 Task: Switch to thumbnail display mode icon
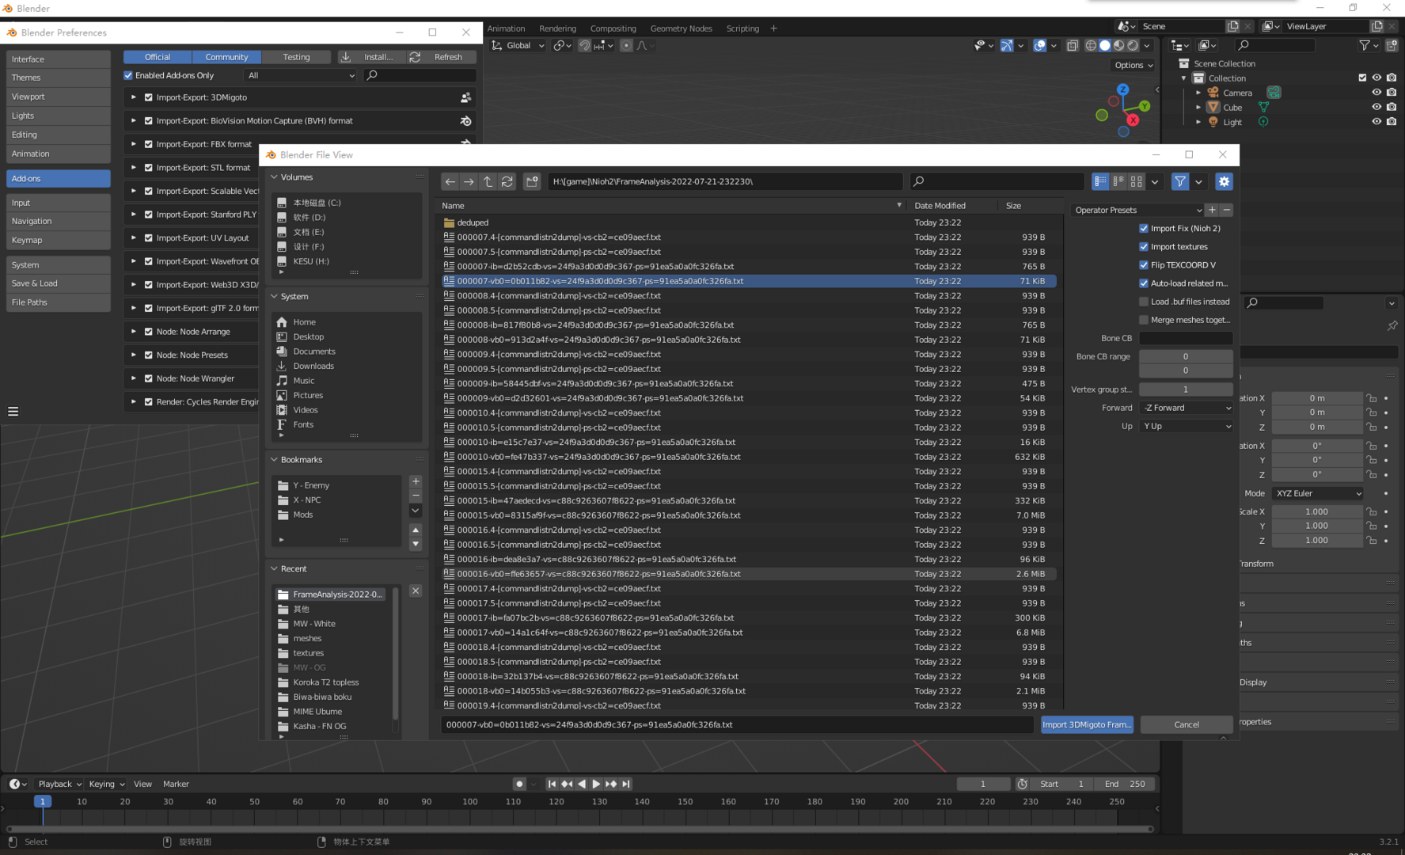(1137, 181)
